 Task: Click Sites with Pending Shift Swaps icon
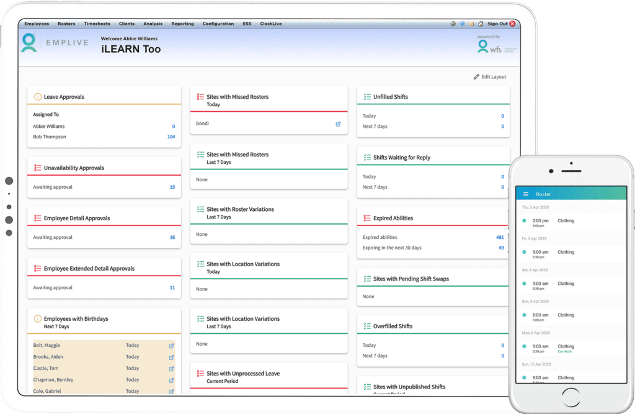pyautogui.click(x=367, y=279)
